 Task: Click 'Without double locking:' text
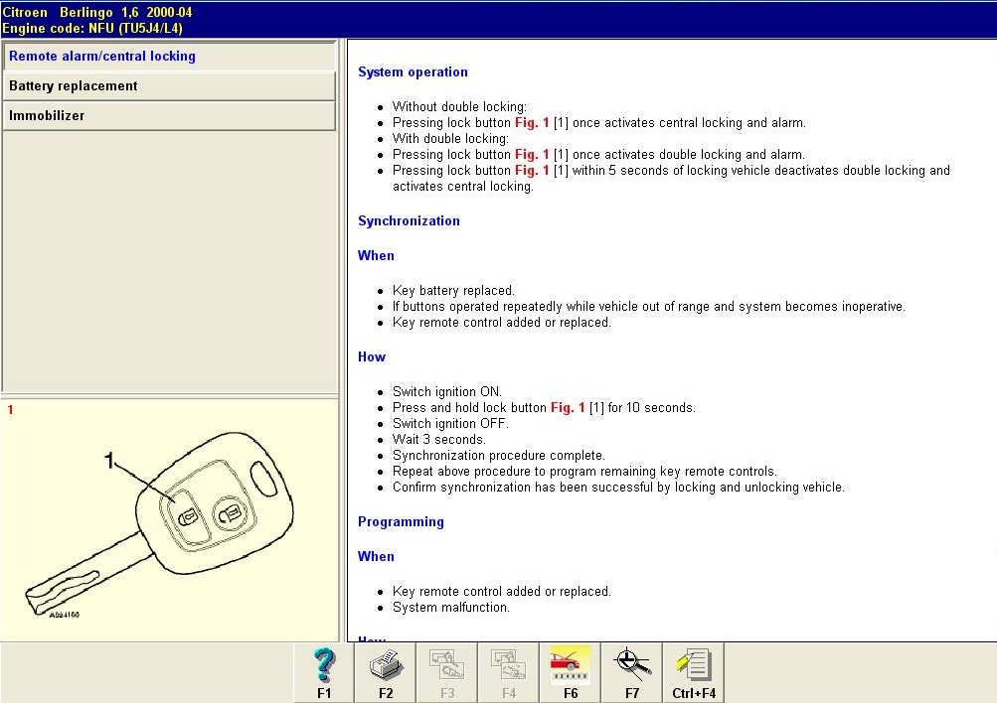pyautogui.click(x=459, y=106)
